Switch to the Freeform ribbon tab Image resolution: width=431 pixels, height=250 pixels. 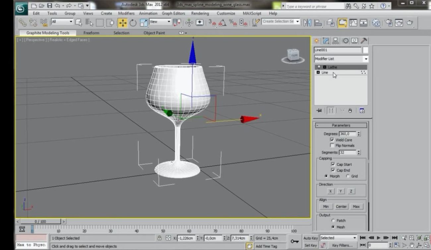[x=91, y=33]
